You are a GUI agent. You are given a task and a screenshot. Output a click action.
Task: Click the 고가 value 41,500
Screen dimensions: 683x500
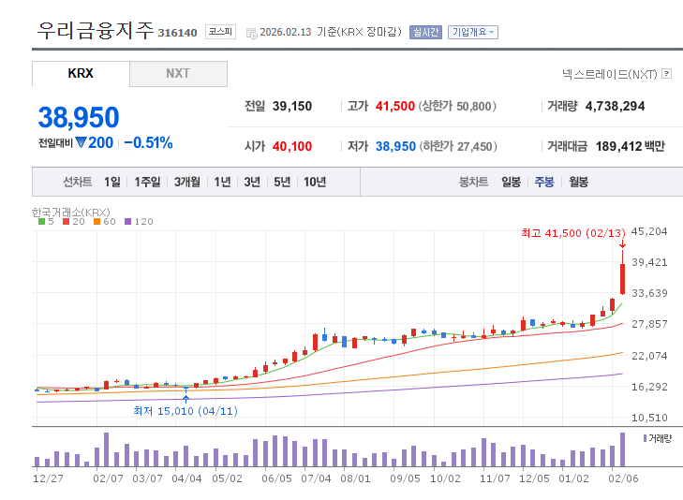[x=395, y=106]
